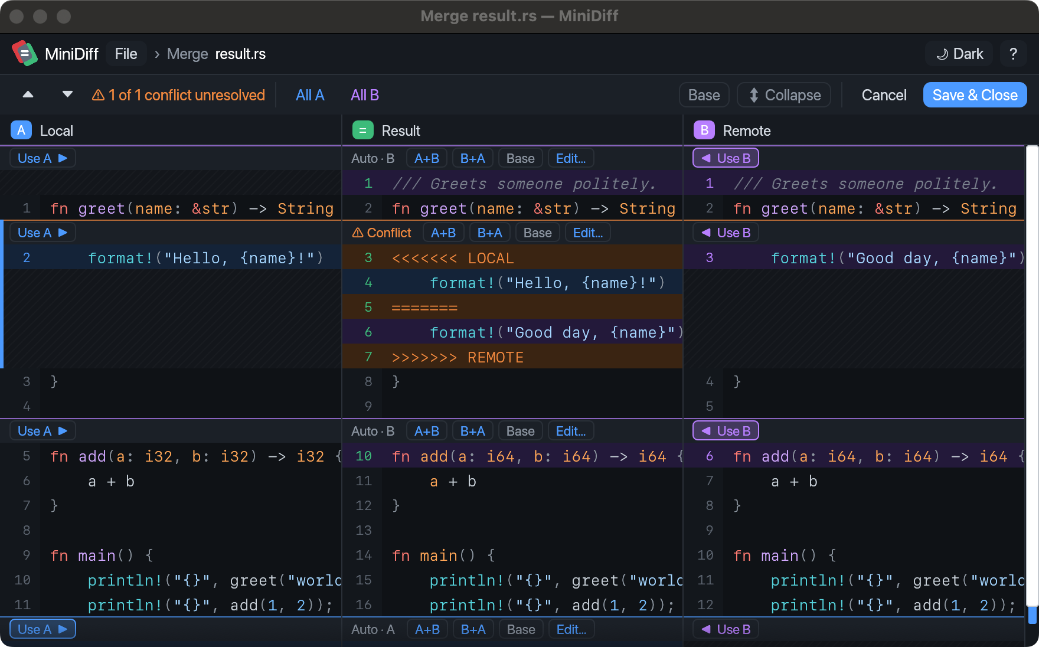Use B for the Good day format chunk
1039x647 pixels.
726,233
